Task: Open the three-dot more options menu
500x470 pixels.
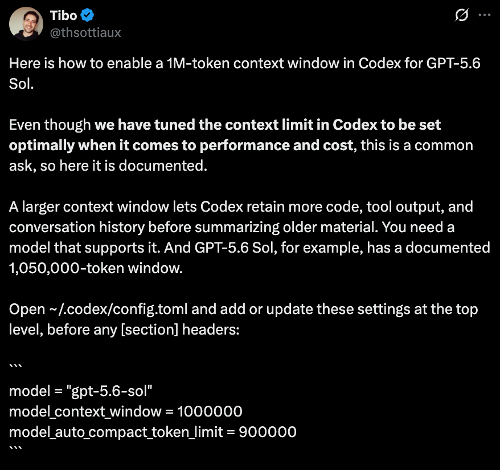Action: tap(485, 15)
